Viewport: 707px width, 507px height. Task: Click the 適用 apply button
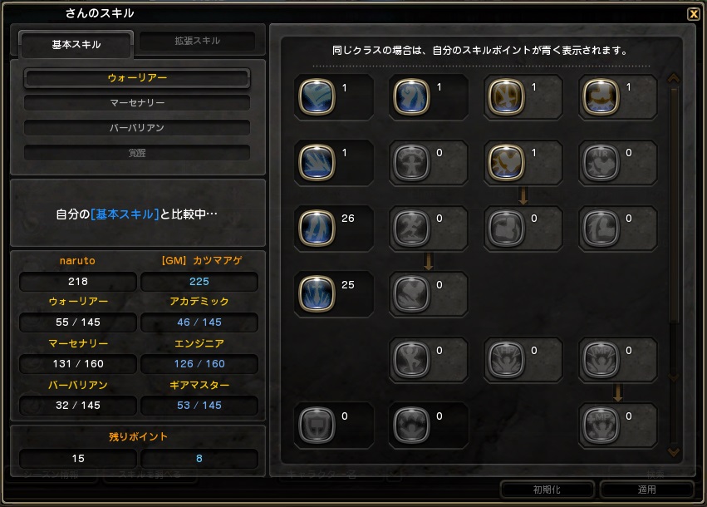[x=646, y=490]
